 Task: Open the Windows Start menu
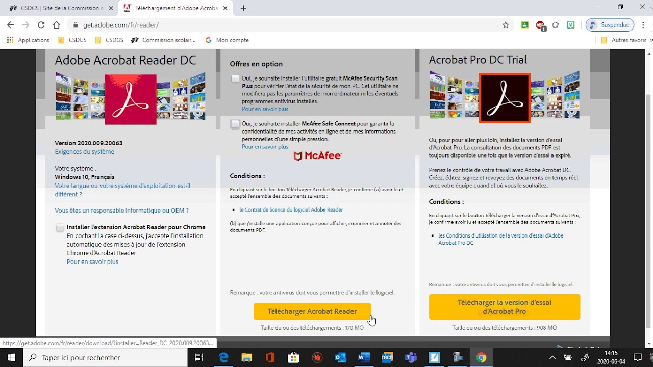coord(11,358)
